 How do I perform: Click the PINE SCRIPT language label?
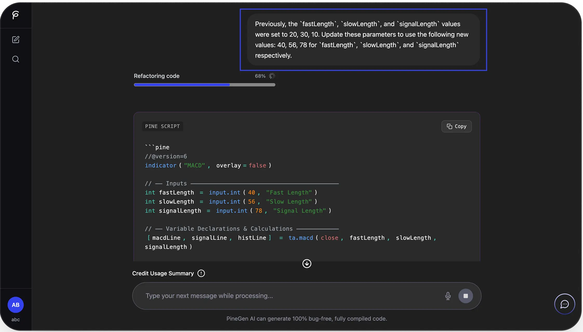coord(162,126)
